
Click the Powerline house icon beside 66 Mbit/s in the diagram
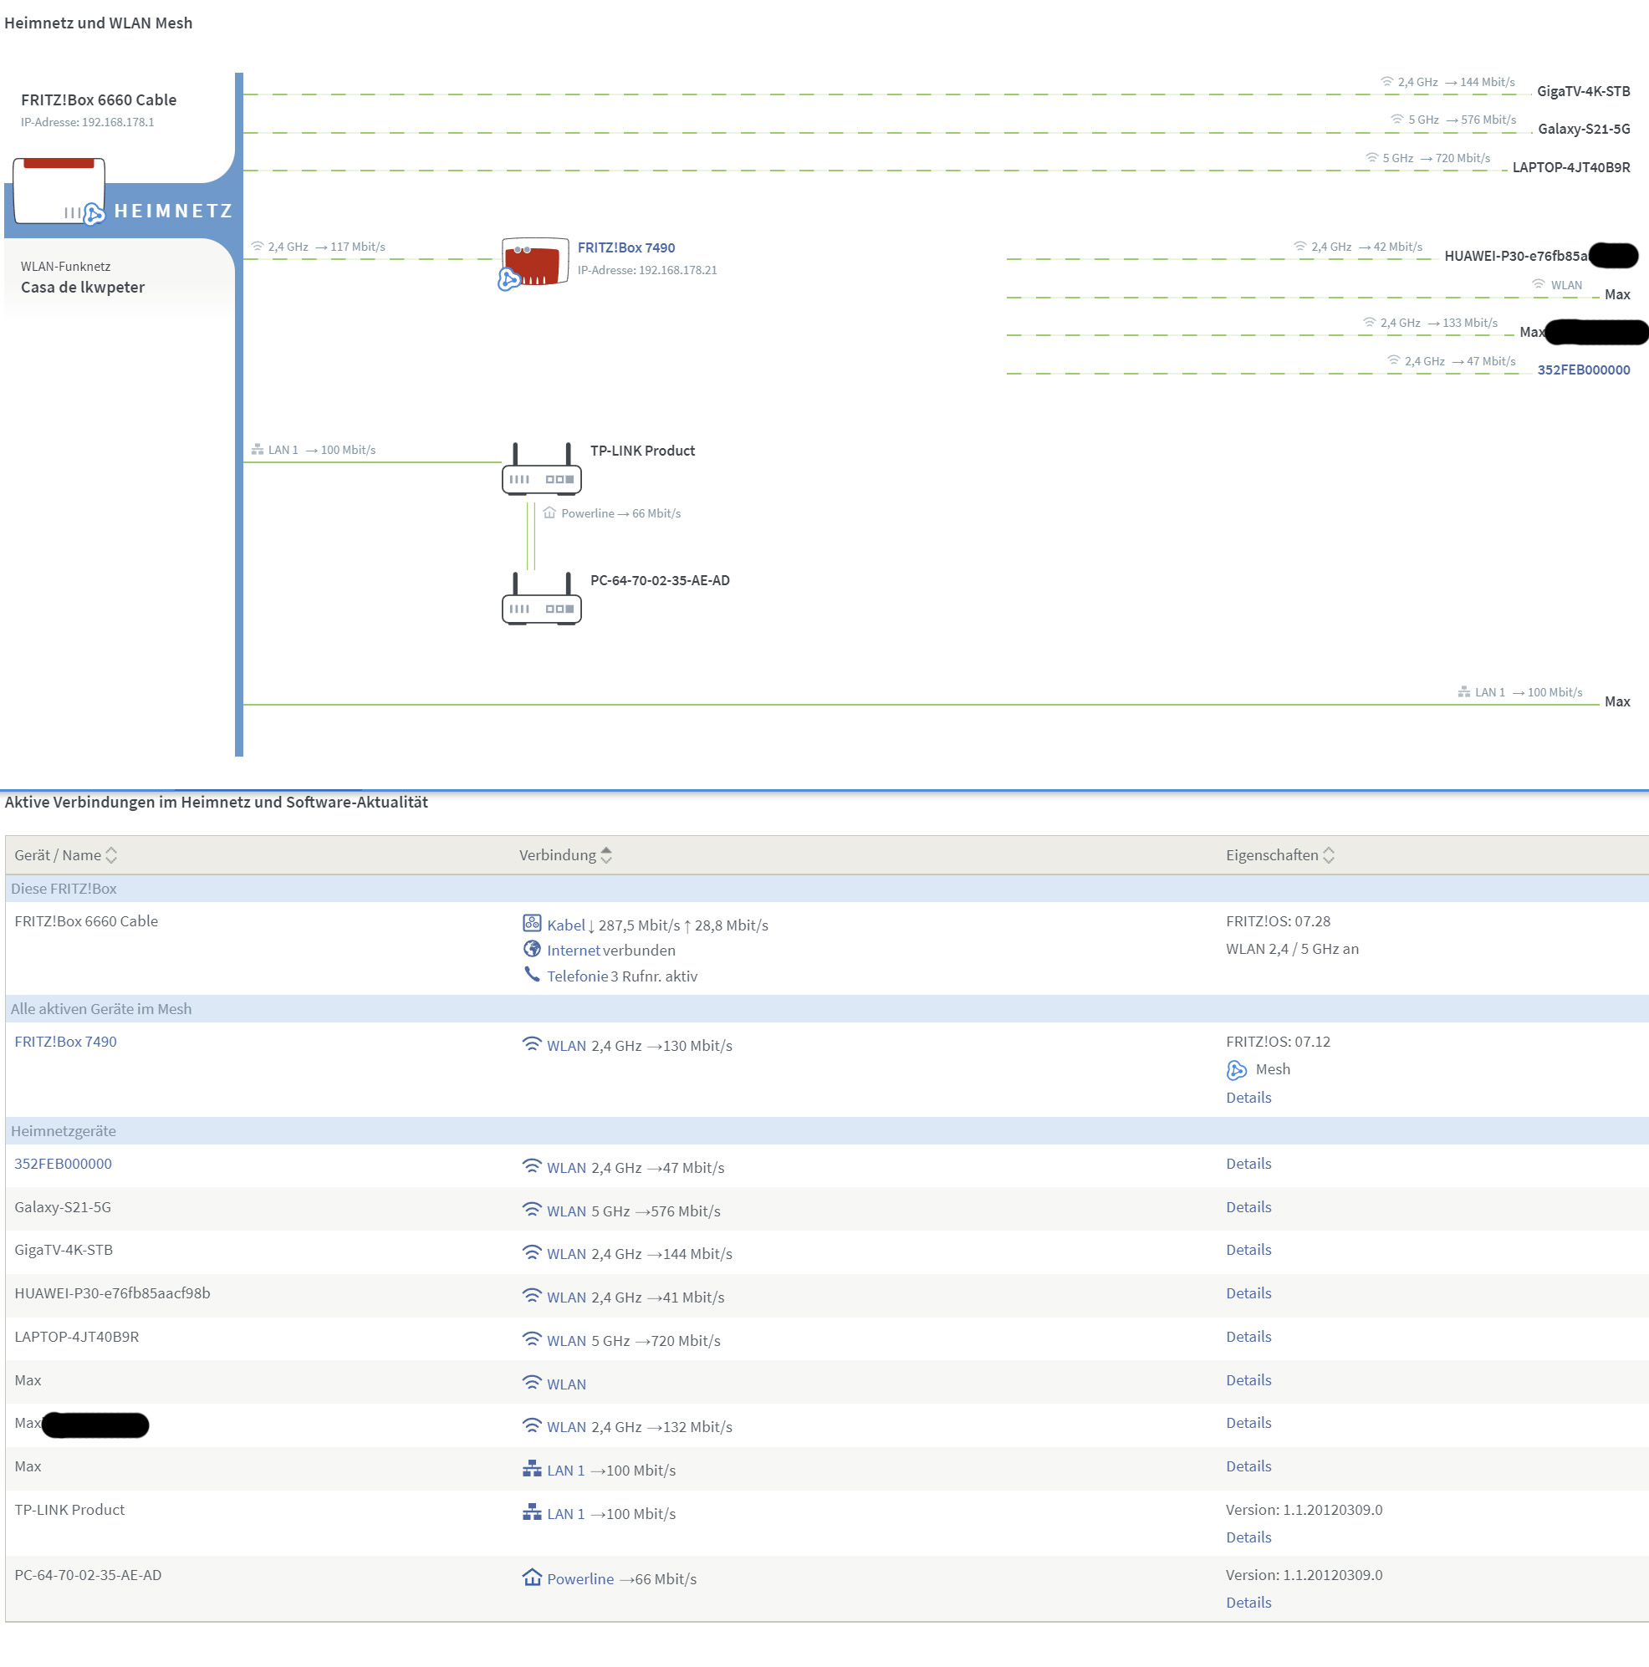[549, 512]
